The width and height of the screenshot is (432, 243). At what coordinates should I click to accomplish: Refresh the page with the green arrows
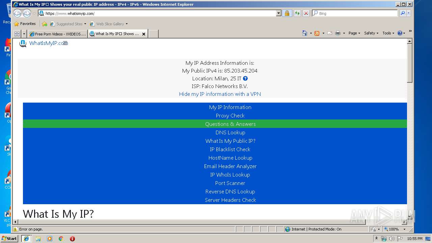pyautogui.click(x=297, y=13)
